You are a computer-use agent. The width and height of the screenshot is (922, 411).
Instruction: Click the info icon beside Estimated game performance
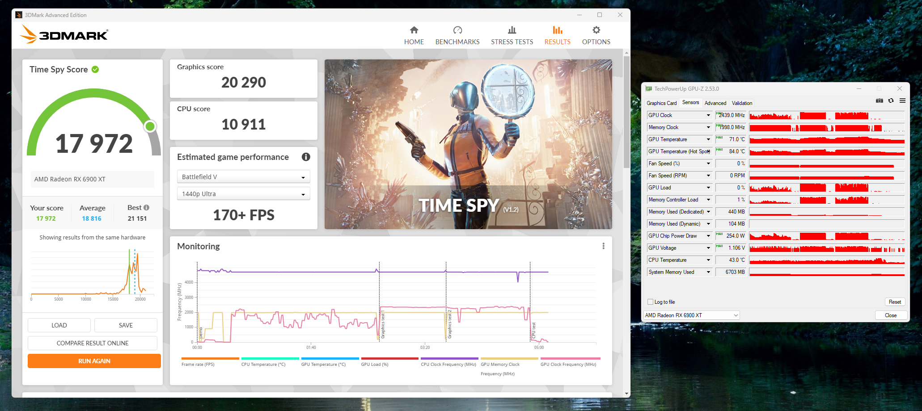pos(306,157)
